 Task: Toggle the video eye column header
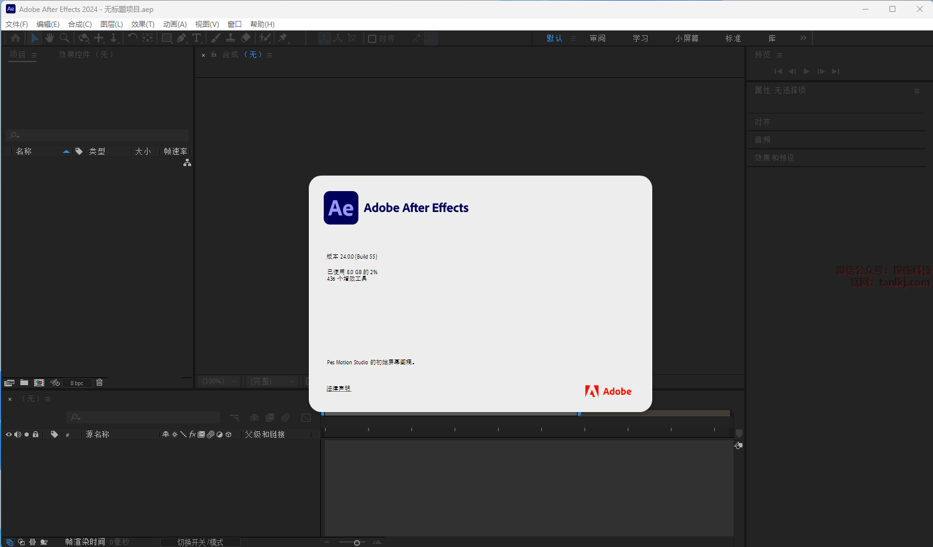[8, 435]
